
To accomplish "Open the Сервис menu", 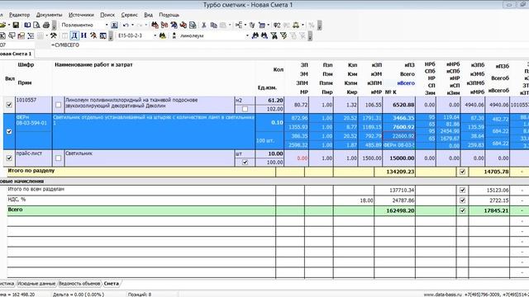I will pyautogui.click(x=129, y=15).
